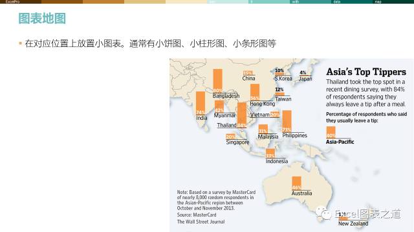
Task: Click the WeChat logo watermark icon
Action: 323,213
